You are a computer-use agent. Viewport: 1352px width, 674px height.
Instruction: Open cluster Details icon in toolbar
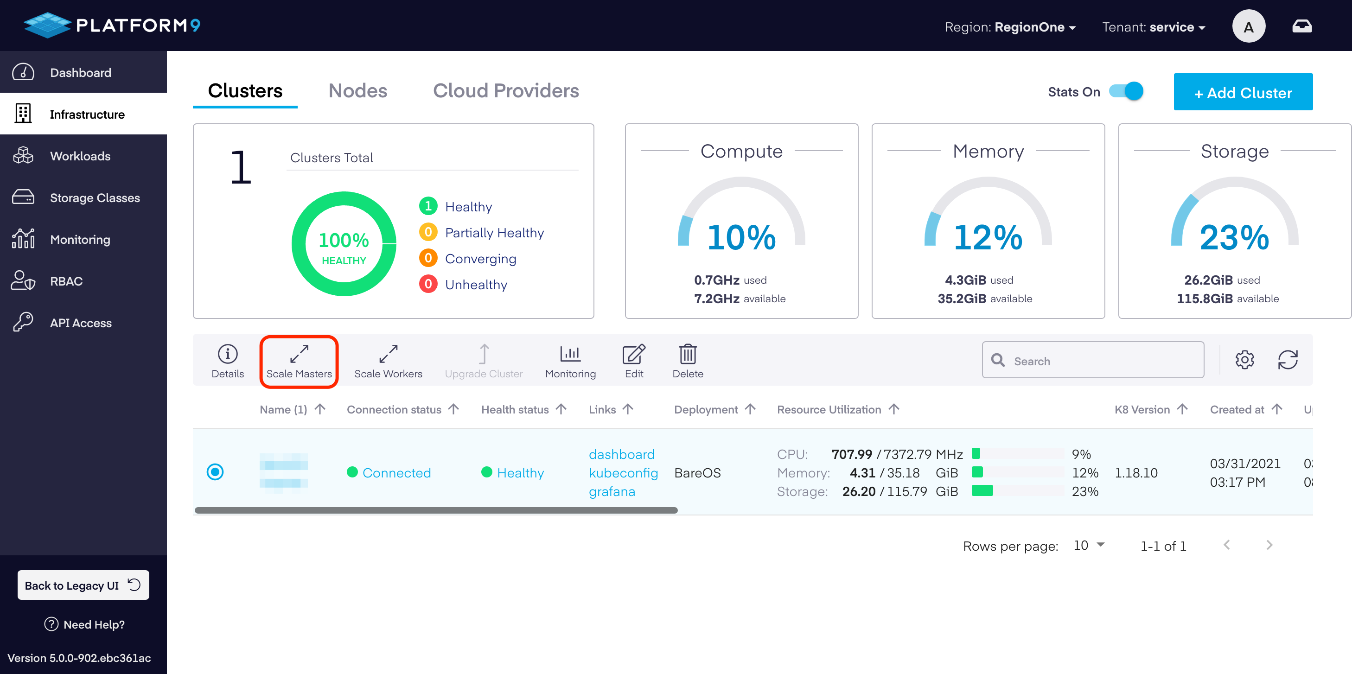click(x=227, y=354)
